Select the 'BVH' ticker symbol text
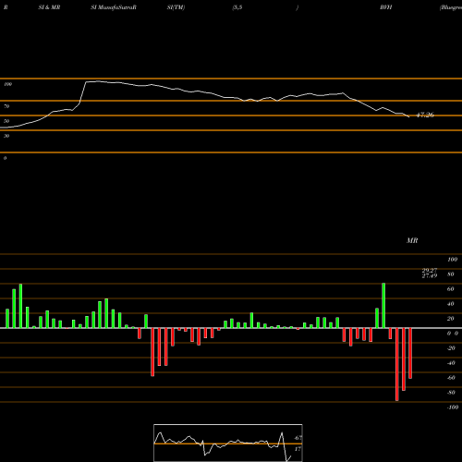The height and width of the screenshot is (462, 462). pos(386,7)
